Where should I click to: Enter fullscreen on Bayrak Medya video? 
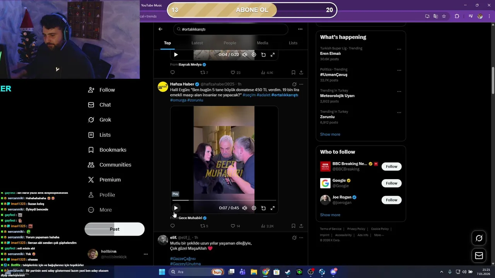point(273,54)
